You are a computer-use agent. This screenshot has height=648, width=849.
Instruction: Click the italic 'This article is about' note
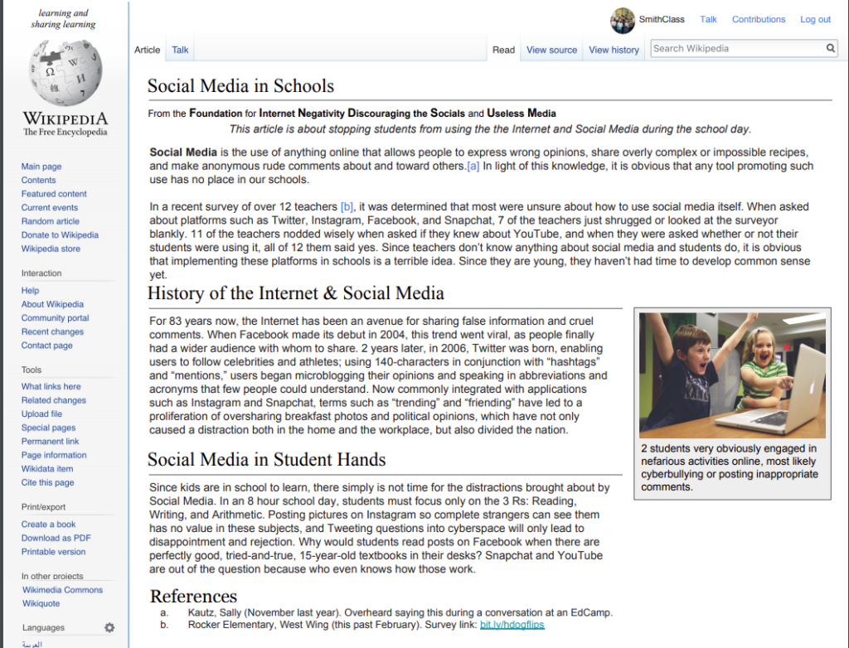[490, 129]
